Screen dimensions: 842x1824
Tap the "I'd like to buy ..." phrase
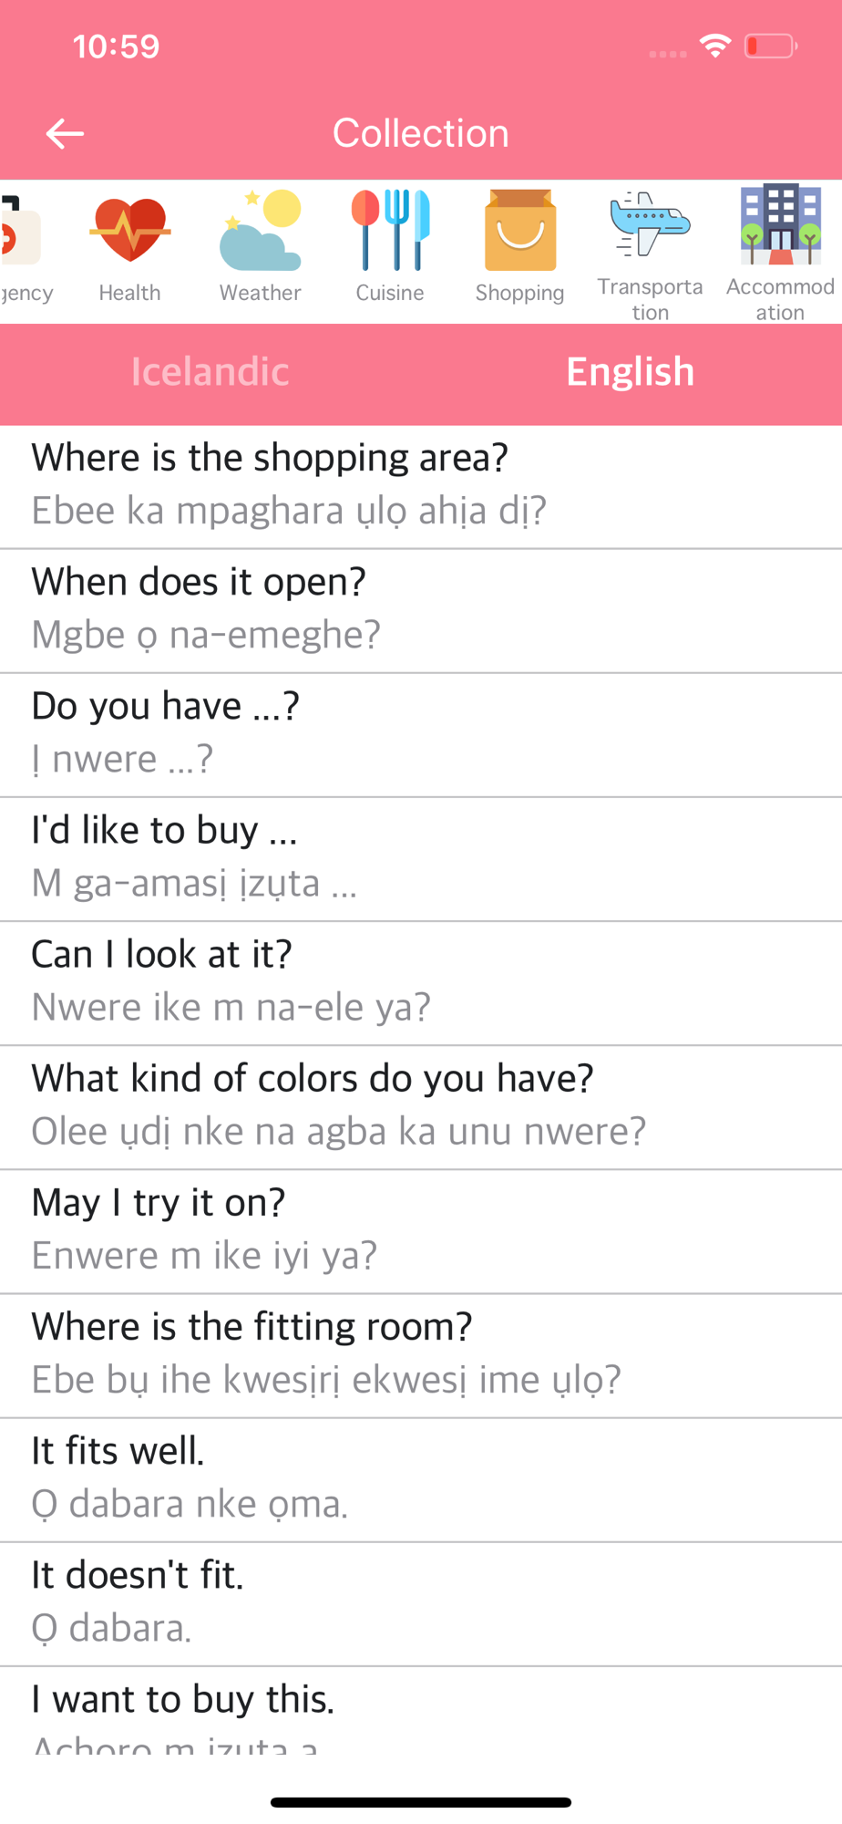tap(421, 857)
